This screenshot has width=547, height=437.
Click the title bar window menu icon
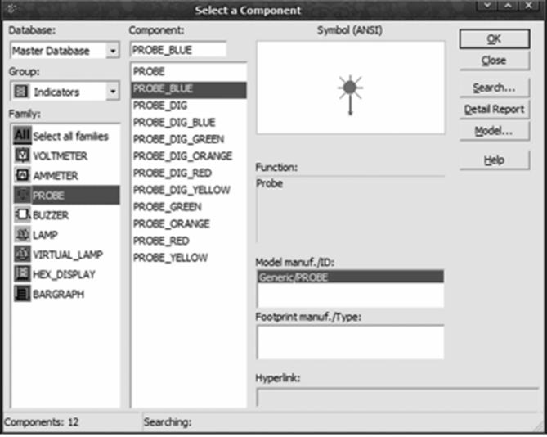click(11, 9)
